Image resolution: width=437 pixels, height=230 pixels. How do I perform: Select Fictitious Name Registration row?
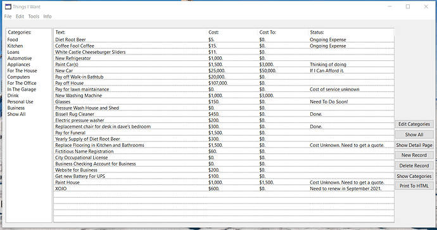pos(224,151)
